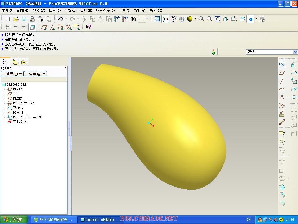Image resolution: width=298 pixels, height=224 pixels.
Task: Click the Zoom In magnifier icon
Action: point(201,19)
